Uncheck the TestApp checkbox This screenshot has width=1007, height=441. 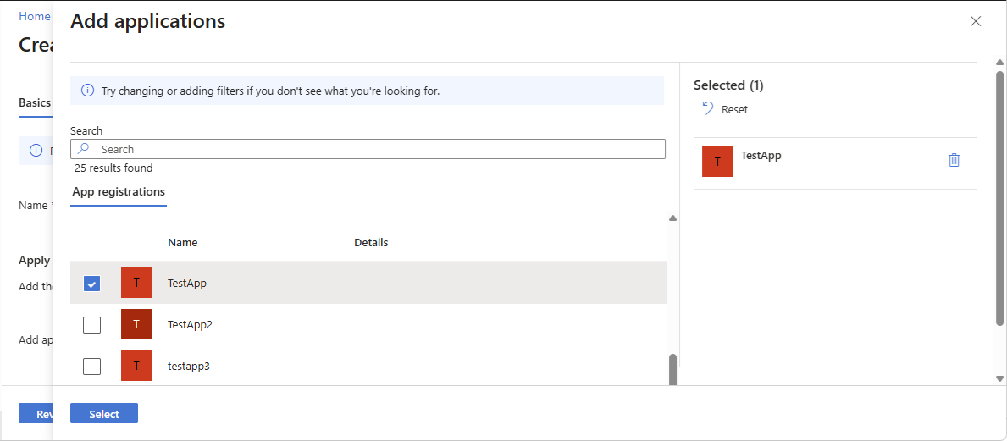92,284
